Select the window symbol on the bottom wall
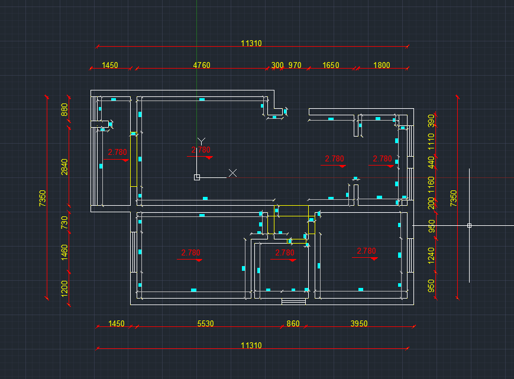The image size is (514, 379). pyautogui.click(x=293, y=302)
